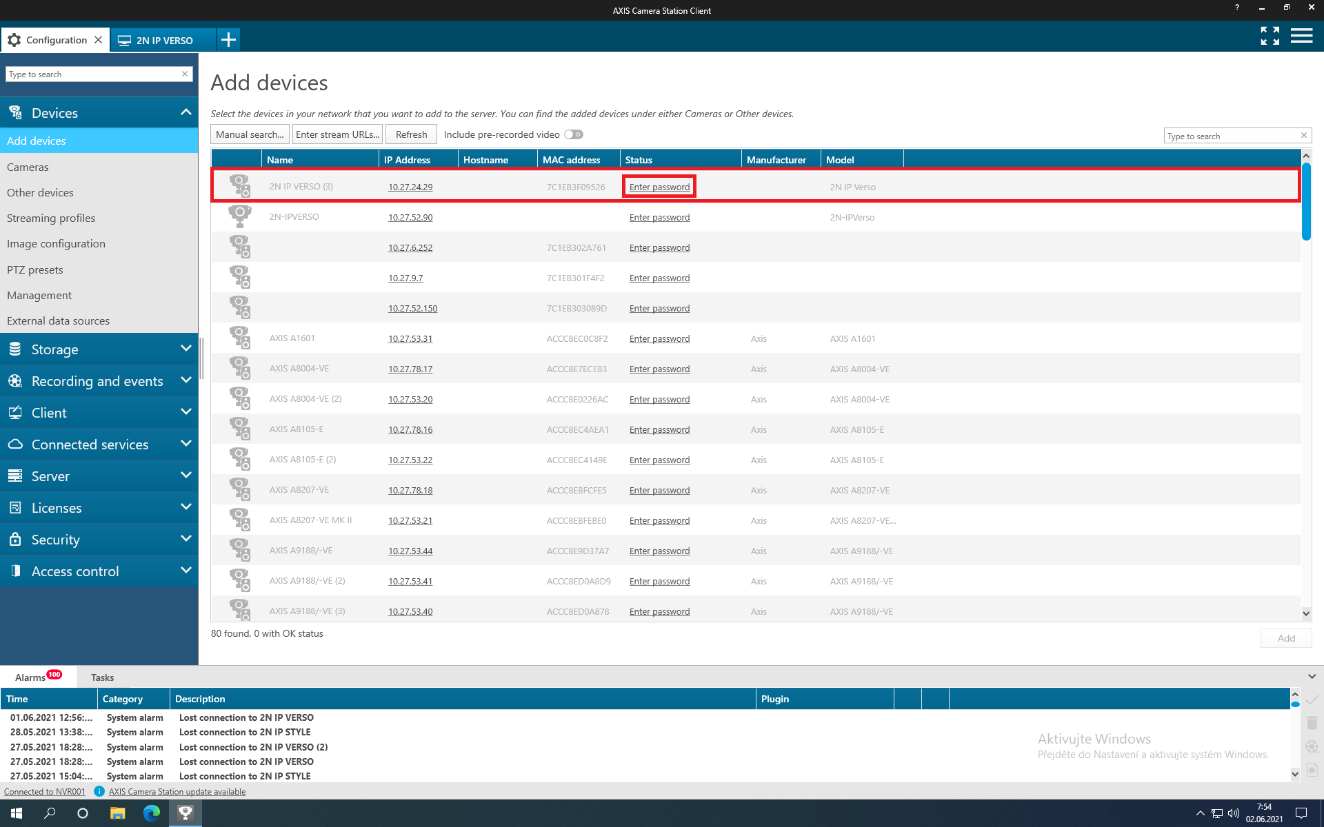Open File Explorer from taskbar

(117, 813)
